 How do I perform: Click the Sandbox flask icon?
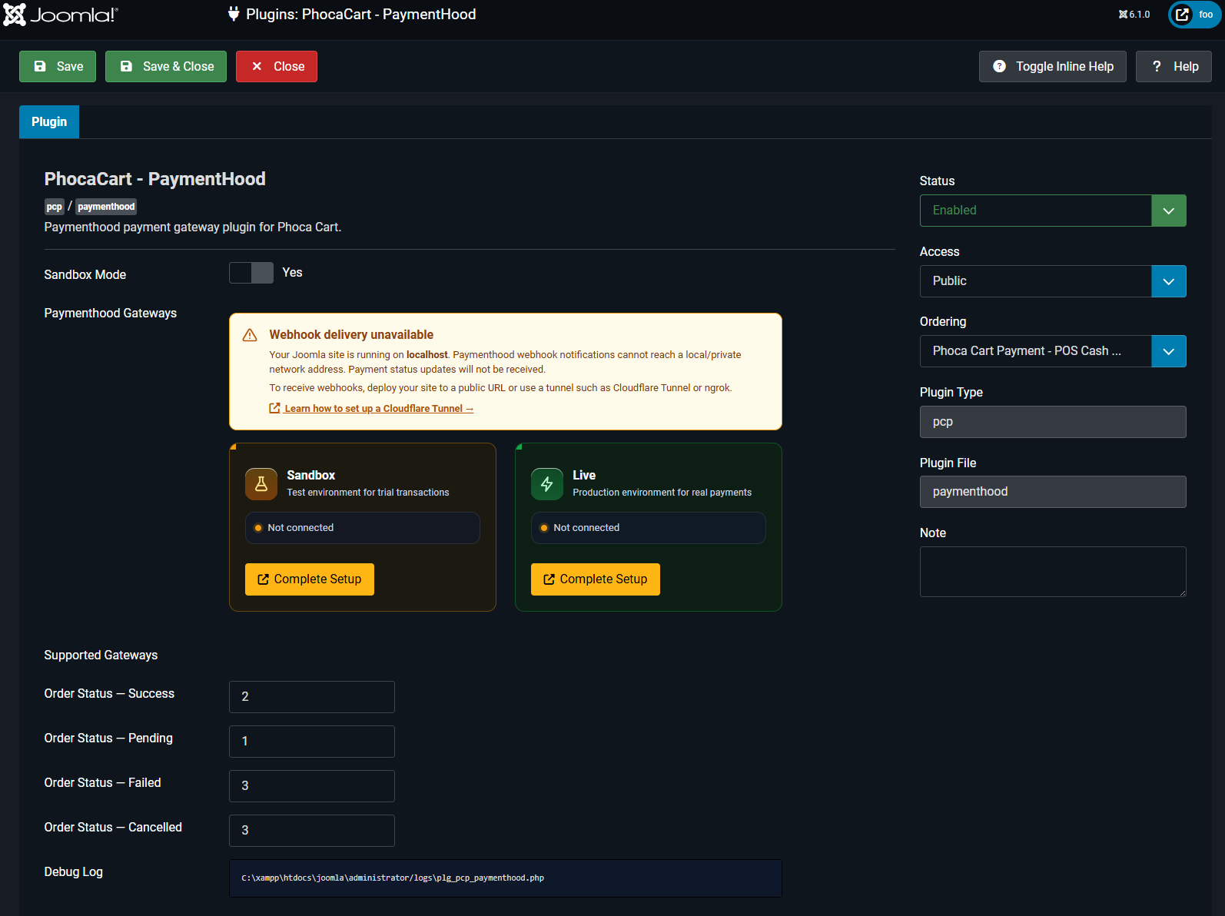261,484
